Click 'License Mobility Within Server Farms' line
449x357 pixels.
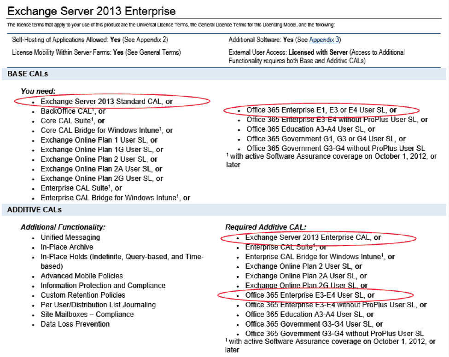point(96,52)
